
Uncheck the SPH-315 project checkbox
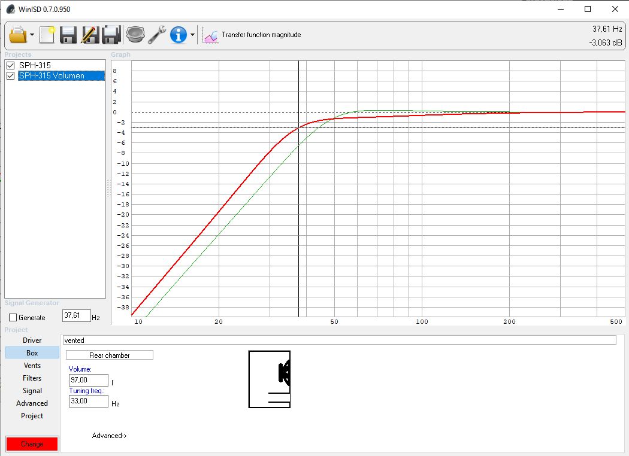[10, 65]
